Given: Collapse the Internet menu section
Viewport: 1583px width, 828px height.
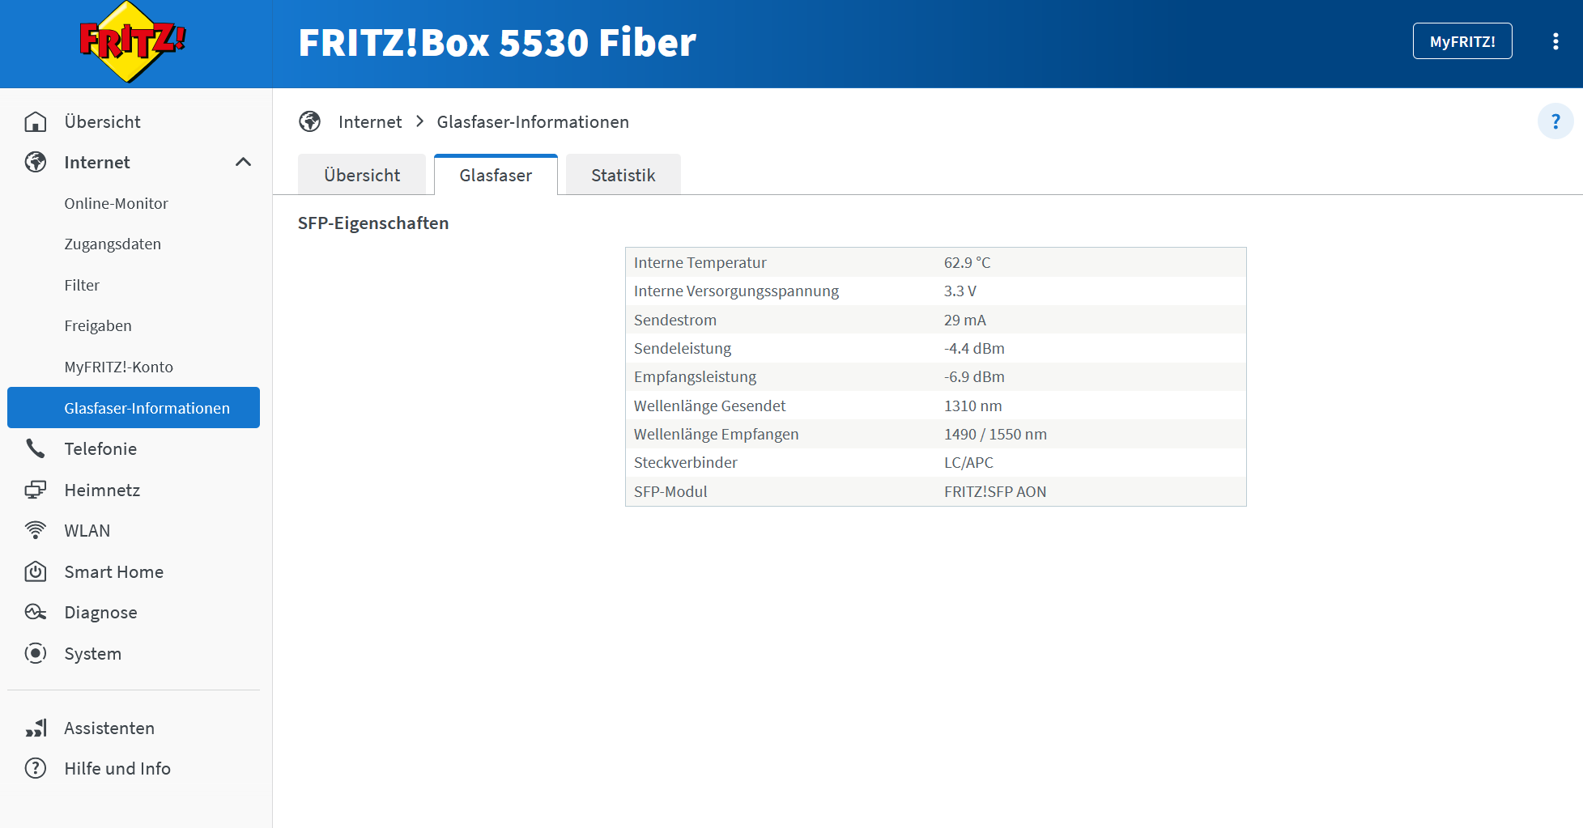Looking at the screenshot, I should [x=243, y=162].
